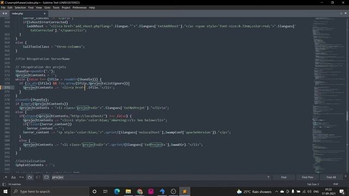This screenshot has width=349, height=196.
Task: Open the pink app on taskbar
Action: pyautogui.click(x=151, y=191)
